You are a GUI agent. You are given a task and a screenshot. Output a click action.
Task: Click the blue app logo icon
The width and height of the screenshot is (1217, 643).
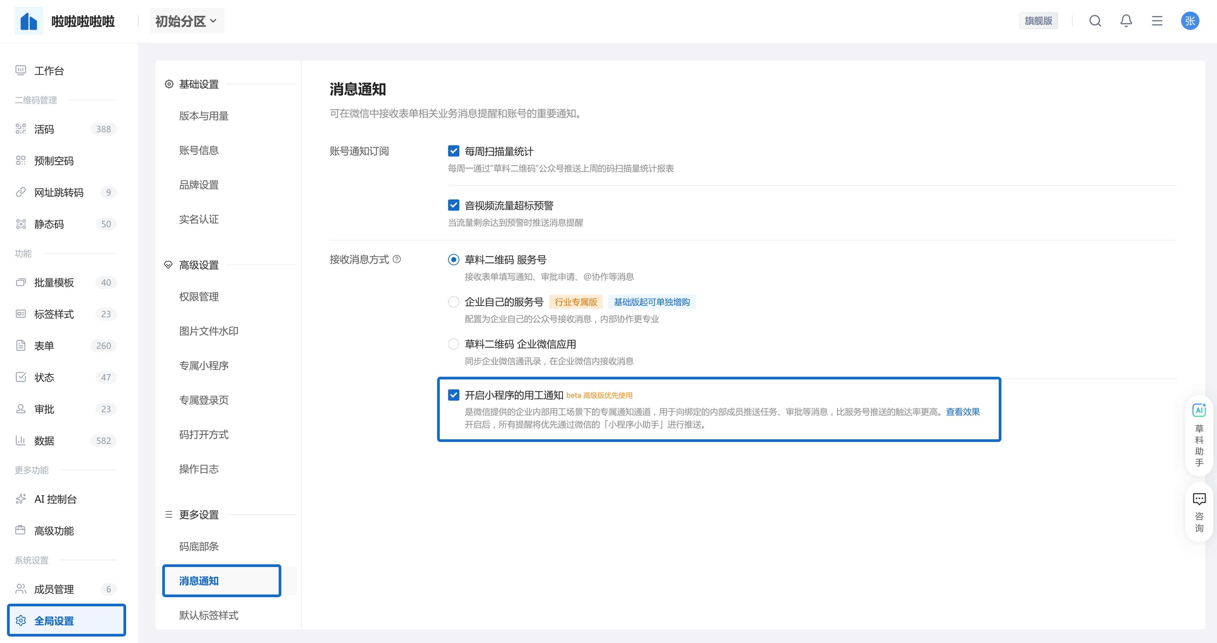(28, 21)
